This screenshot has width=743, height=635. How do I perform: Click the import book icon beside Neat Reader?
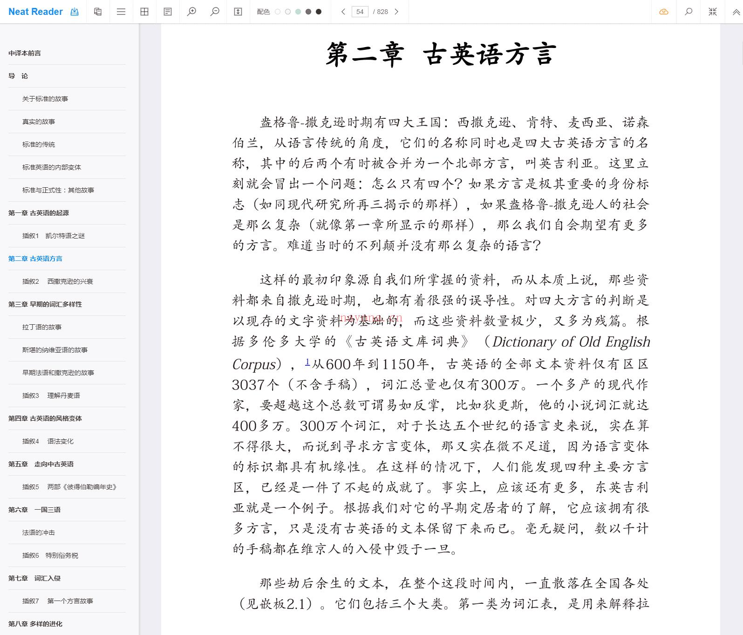coord(75,12)
